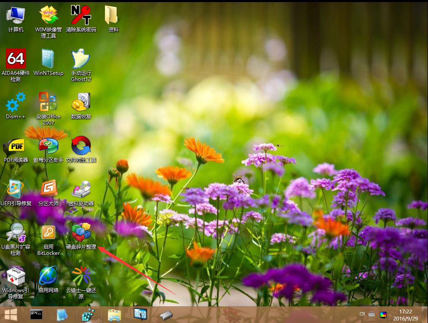Launch AIDA64硬件检测 hardware test
The image size is (428, 323).
point(15,59)
